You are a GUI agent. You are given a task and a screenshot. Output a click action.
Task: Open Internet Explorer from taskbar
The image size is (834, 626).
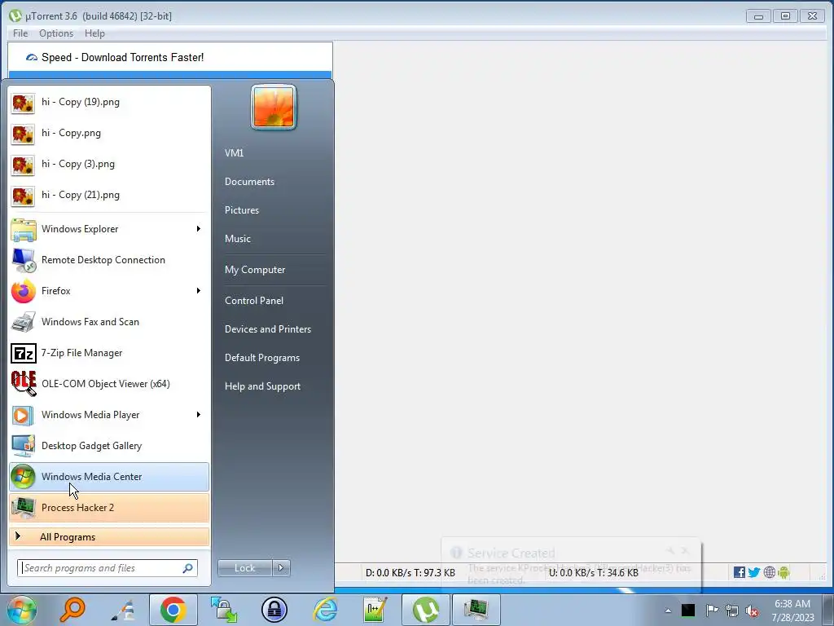pos(325,610)
